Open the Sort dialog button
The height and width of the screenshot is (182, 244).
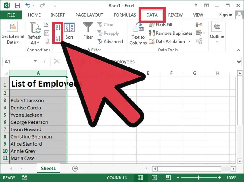click(x=70, y=31)
